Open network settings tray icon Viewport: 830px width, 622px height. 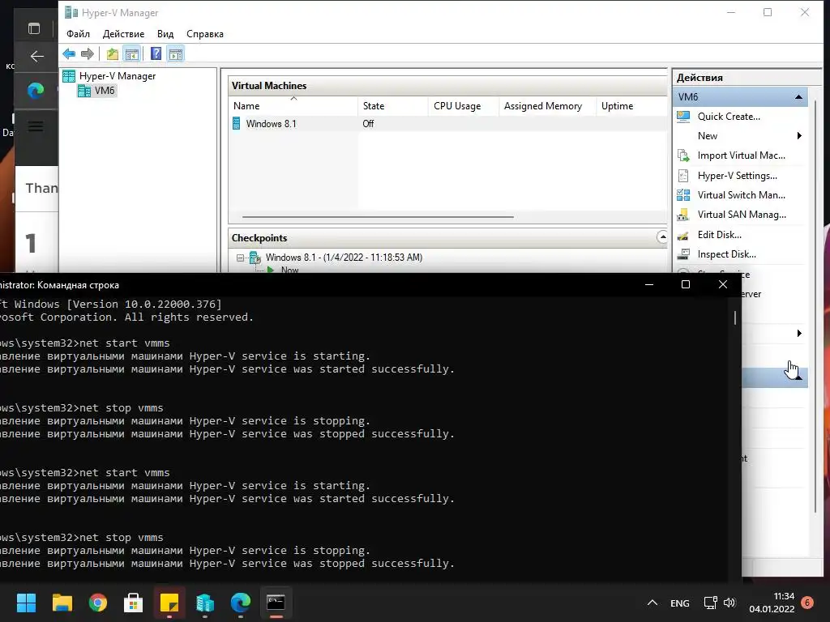[x=710, y=603]
